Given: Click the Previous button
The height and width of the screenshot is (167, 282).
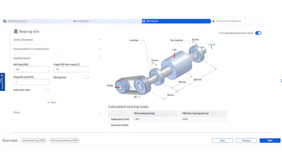Looking at the screenshot, I should click(x=246, y=141).
